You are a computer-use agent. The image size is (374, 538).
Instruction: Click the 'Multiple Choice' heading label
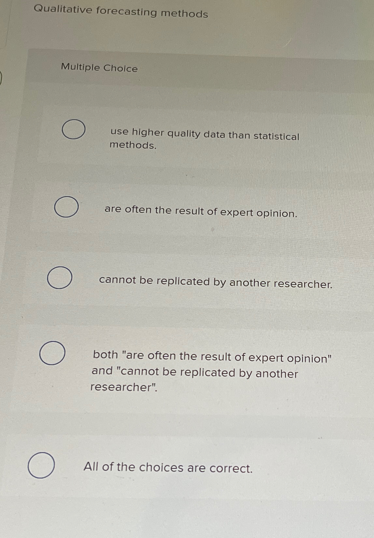(x=99, y=68)
